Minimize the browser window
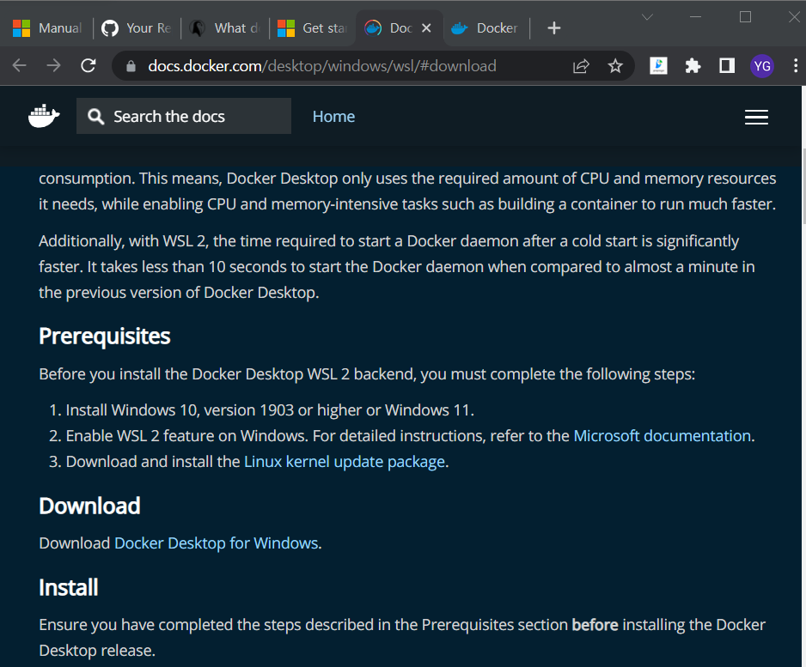The height and width of the screenshot is (667, 806). pyautogui.click(x=695, y=17)
